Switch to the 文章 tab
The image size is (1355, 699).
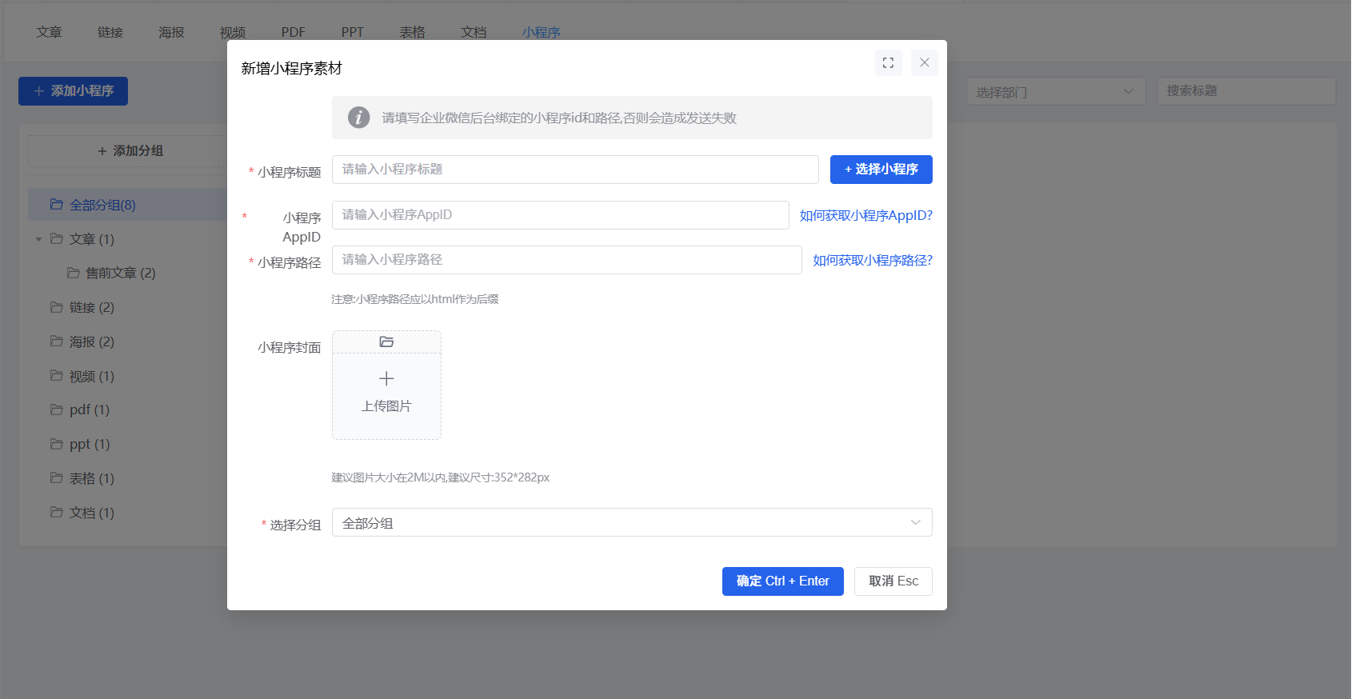tap(49, 32)
